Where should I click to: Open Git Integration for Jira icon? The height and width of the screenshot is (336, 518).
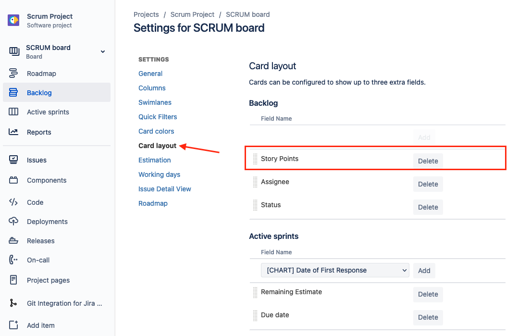[x=13, y=303]
